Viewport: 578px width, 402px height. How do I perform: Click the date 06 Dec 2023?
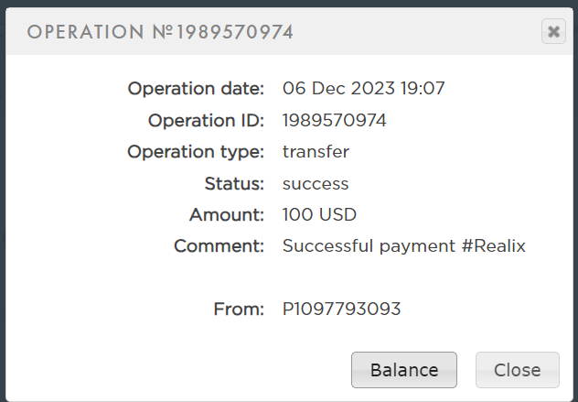click(x=338, y=89)
